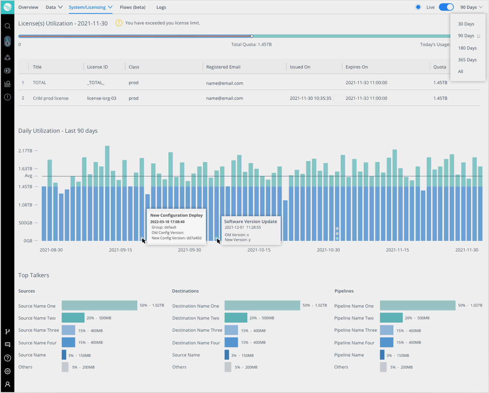
Task: Open the Data dropdown menu
Action: (54, 7)
